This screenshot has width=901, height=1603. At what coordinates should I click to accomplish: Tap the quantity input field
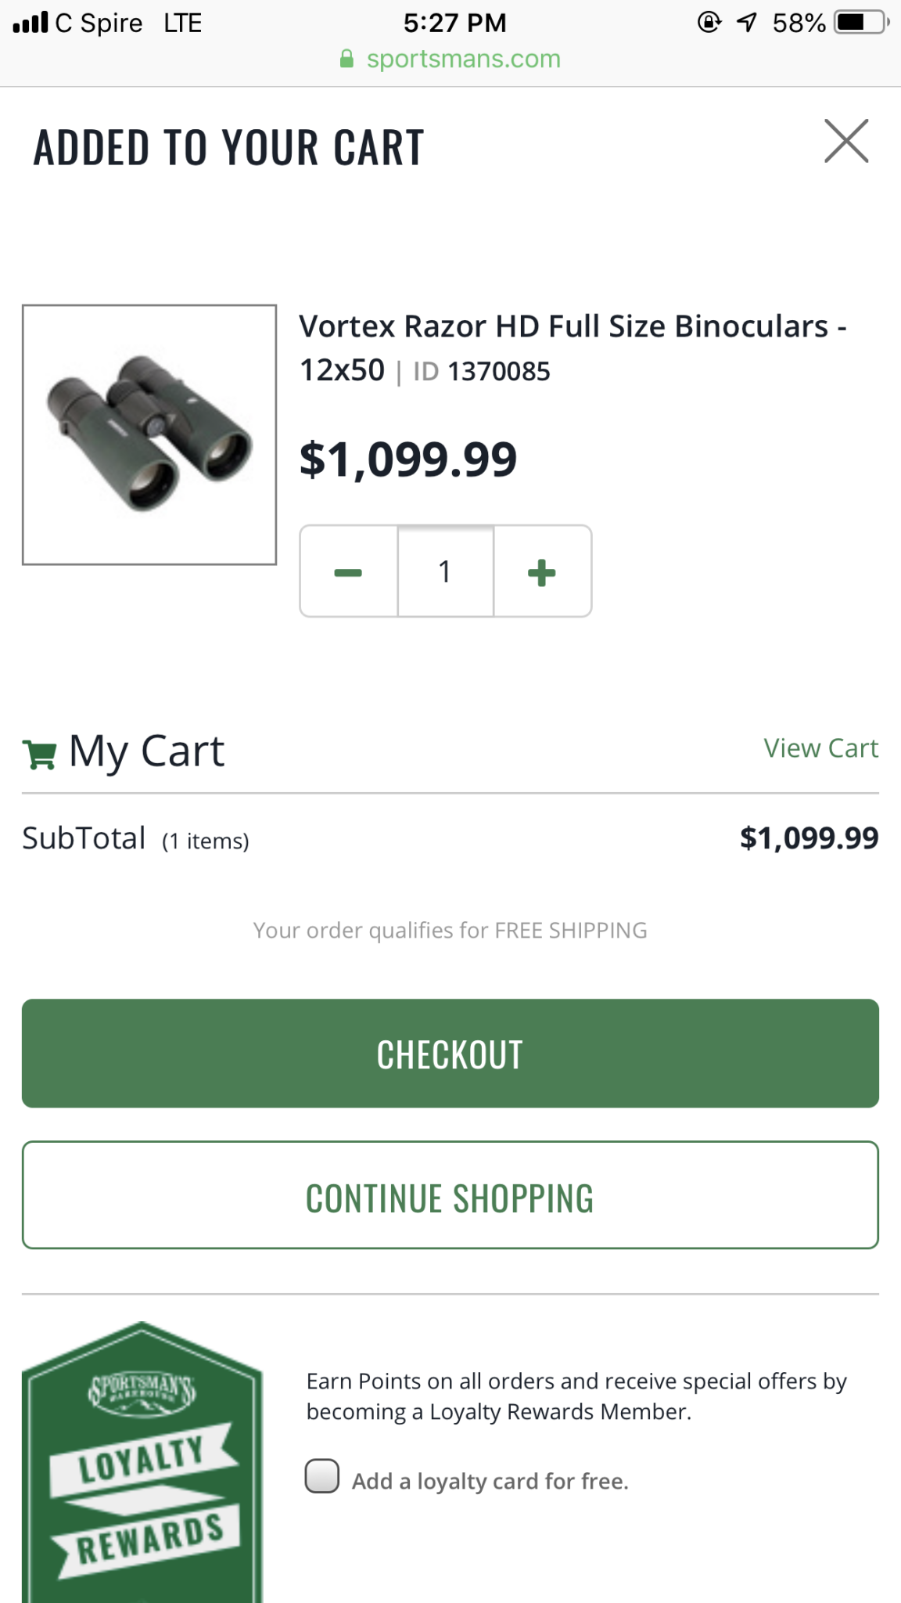[x=445, y=572]
